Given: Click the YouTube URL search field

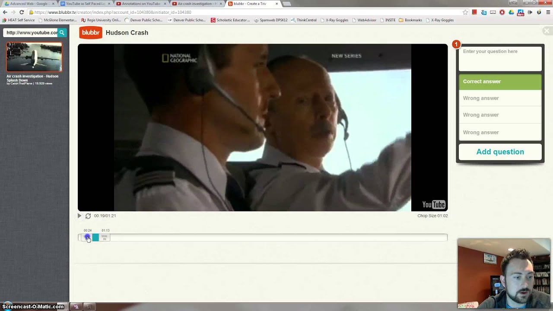Looking at the screenshot, I should pos(31,32).
